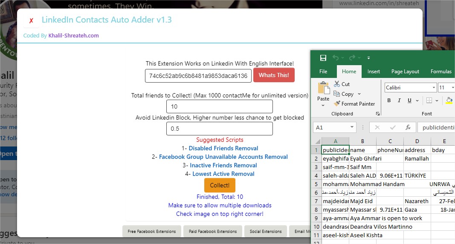Image resolution: width=455 pixels, height=244 pixels.
Task: Expand the Borders dropdown arrow
Action: click(x=437, y=100)
